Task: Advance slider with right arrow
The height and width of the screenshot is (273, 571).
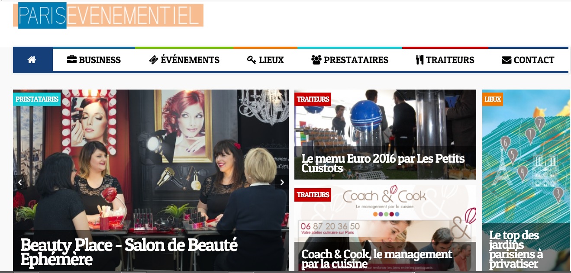Action: tap(282, 182)
